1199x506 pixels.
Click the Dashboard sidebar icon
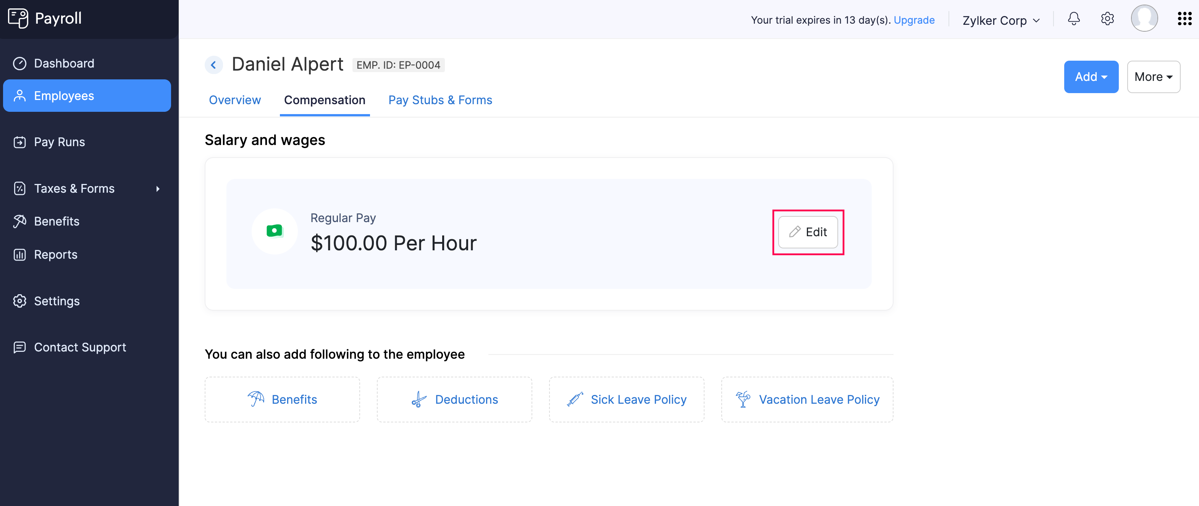pyautogui.click(x=21, y=63)
